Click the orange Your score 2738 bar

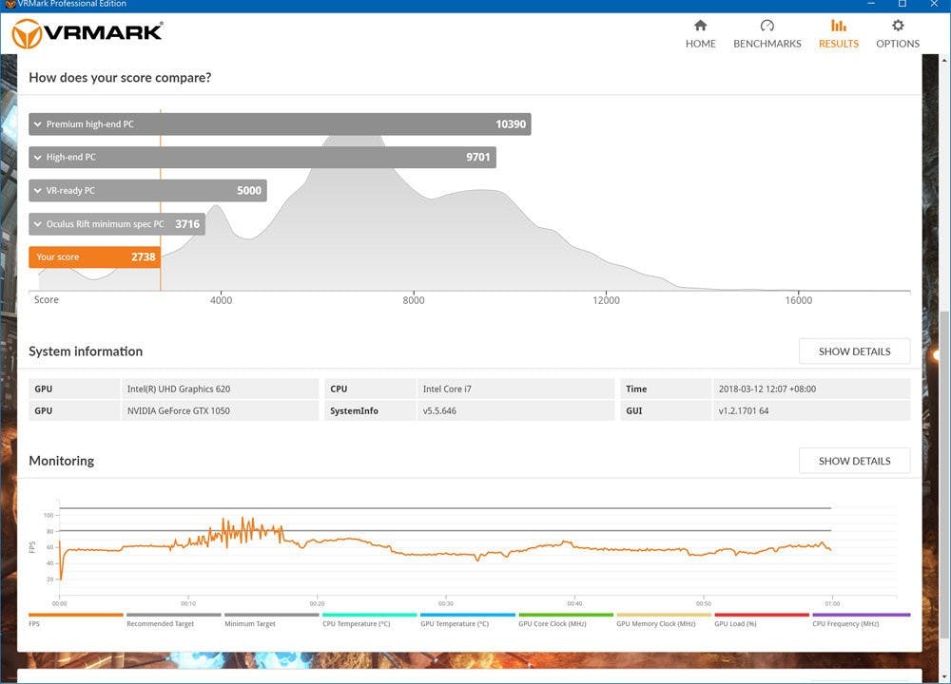(x=94, y=256)
